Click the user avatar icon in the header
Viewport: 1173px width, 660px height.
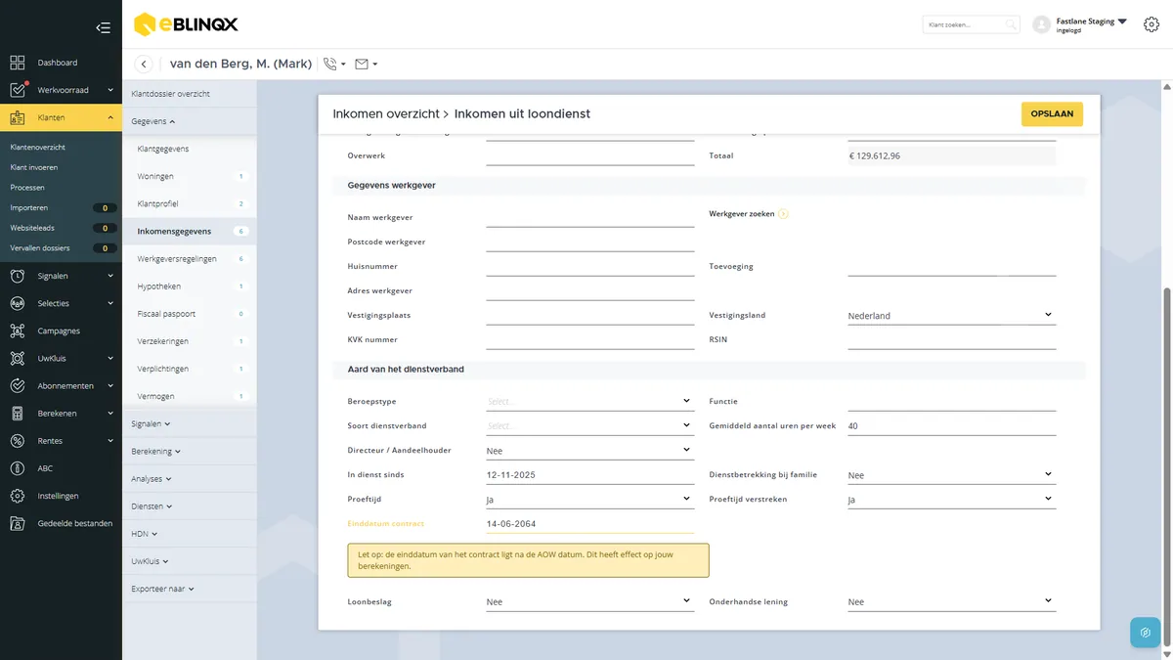pos(1041,24)
